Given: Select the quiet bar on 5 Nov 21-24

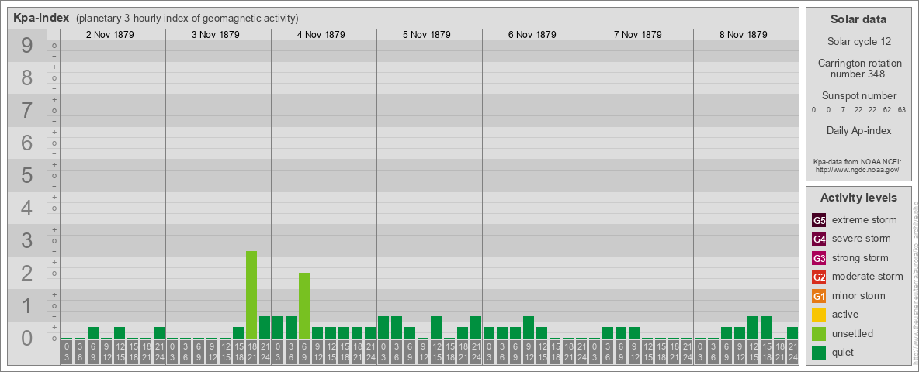Looking at the screenshot, I should [475, 328].
